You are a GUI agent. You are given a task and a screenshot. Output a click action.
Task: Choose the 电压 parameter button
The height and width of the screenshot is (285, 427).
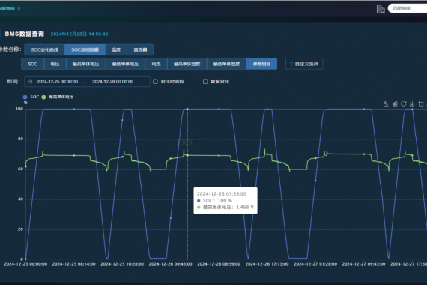(x=55, y=64)
